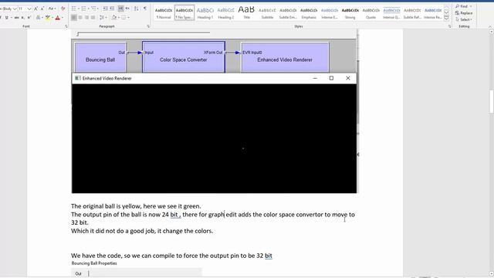Click the Enhanced Video Renderer title bar icon

[77, 78]
